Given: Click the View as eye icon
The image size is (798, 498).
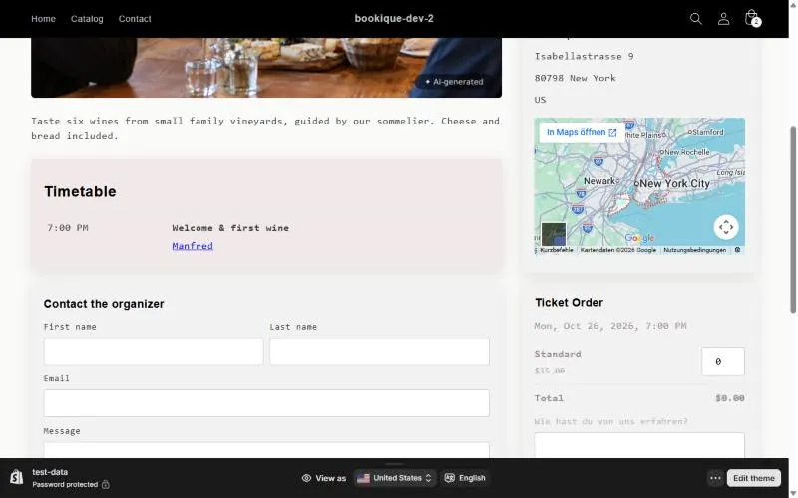Looking at the screenshot, I should click(x=306, y=478).
